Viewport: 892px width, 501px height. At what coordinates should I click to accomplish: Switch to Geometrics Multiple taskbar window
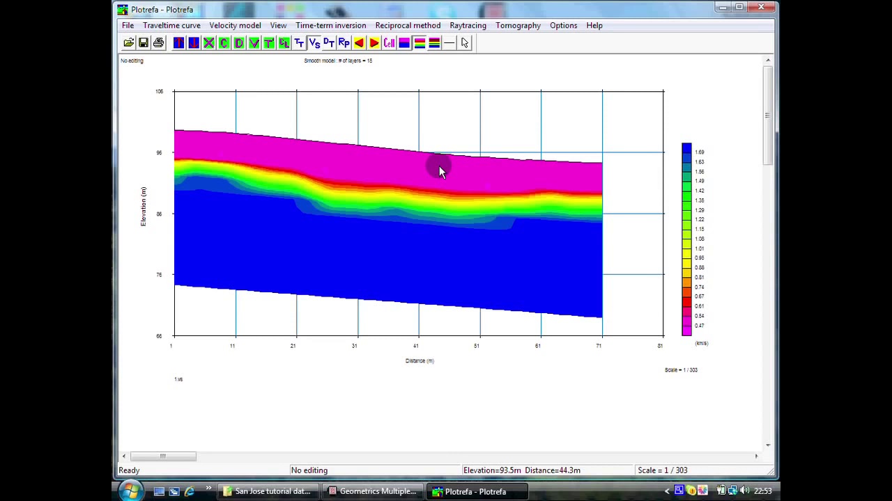[x=372, y=491]
